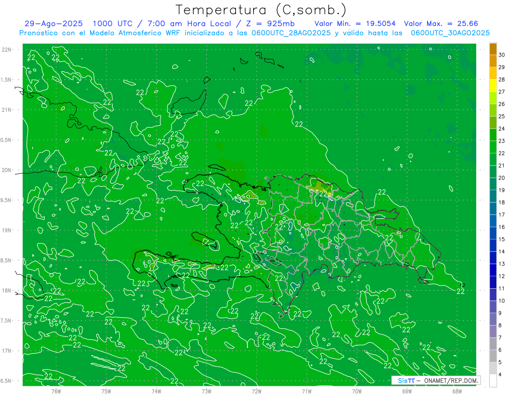
Task: Click the "20N" latitude axis label
Action: pos(7,170)
